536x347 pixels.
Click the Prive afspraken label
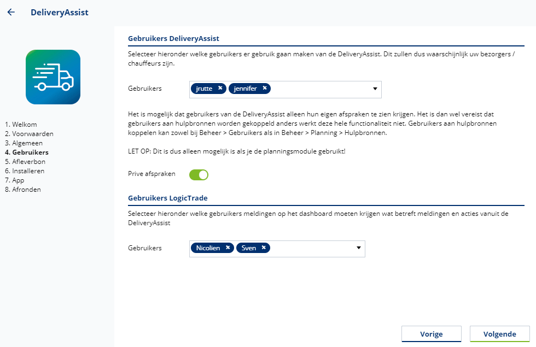pyautogui.click(x=152, y=174)
